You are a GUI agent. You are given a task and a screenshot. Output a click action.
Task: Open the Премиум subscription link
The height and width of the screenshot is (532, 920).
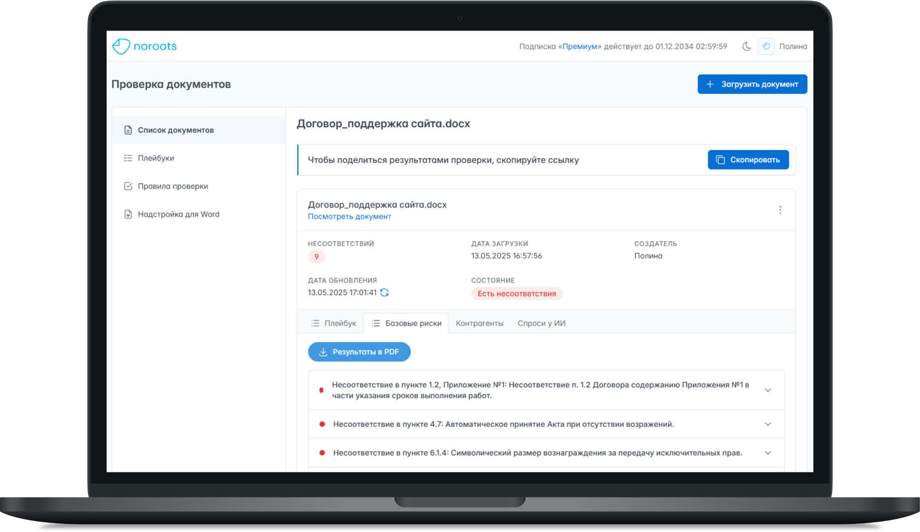pyautogui.click(x=579, y=47)
